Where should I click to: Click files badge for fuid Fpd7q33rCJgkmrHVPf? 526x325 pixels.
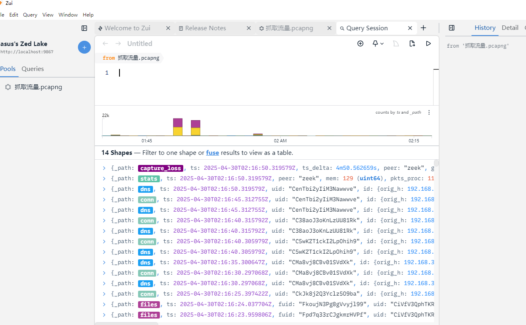click(x=149, y=315)
